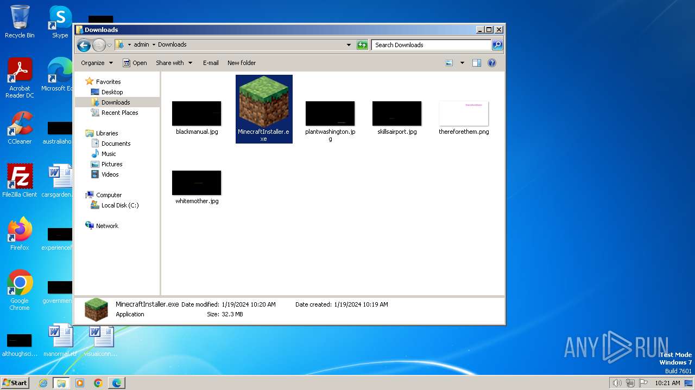Screen dimensions: 695x390
Task: Click the File Explorer taskbar button
Action: (x=61, y=383)
